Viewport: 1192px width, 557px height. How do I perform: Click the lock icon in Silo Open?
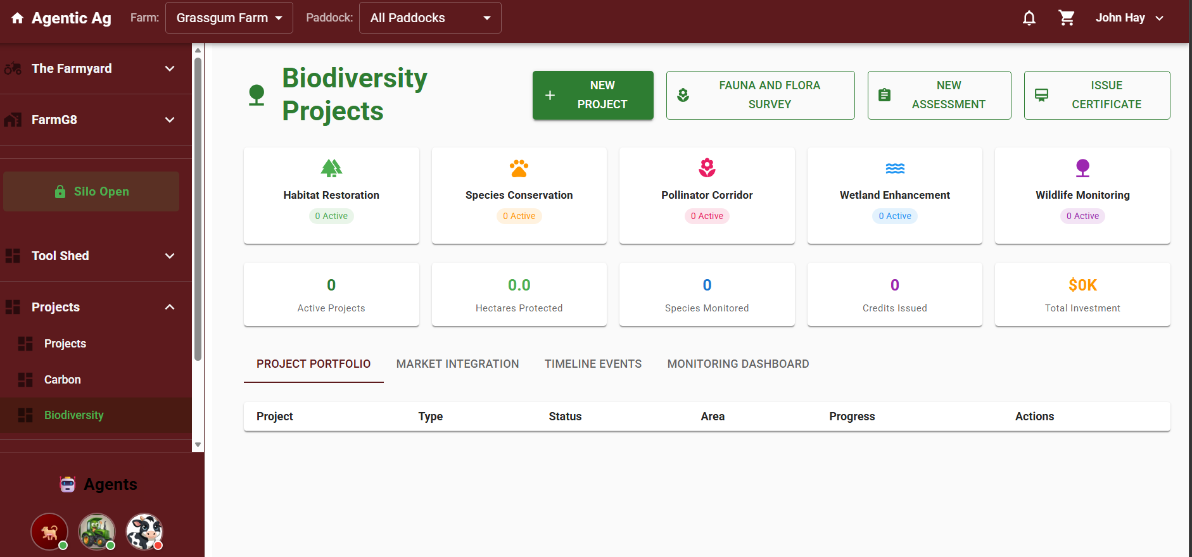[x=60, y=192]
